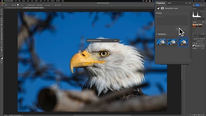This screenshot has width=206, height=116.
Task: Open the Image menu
Action: point(23,1)
